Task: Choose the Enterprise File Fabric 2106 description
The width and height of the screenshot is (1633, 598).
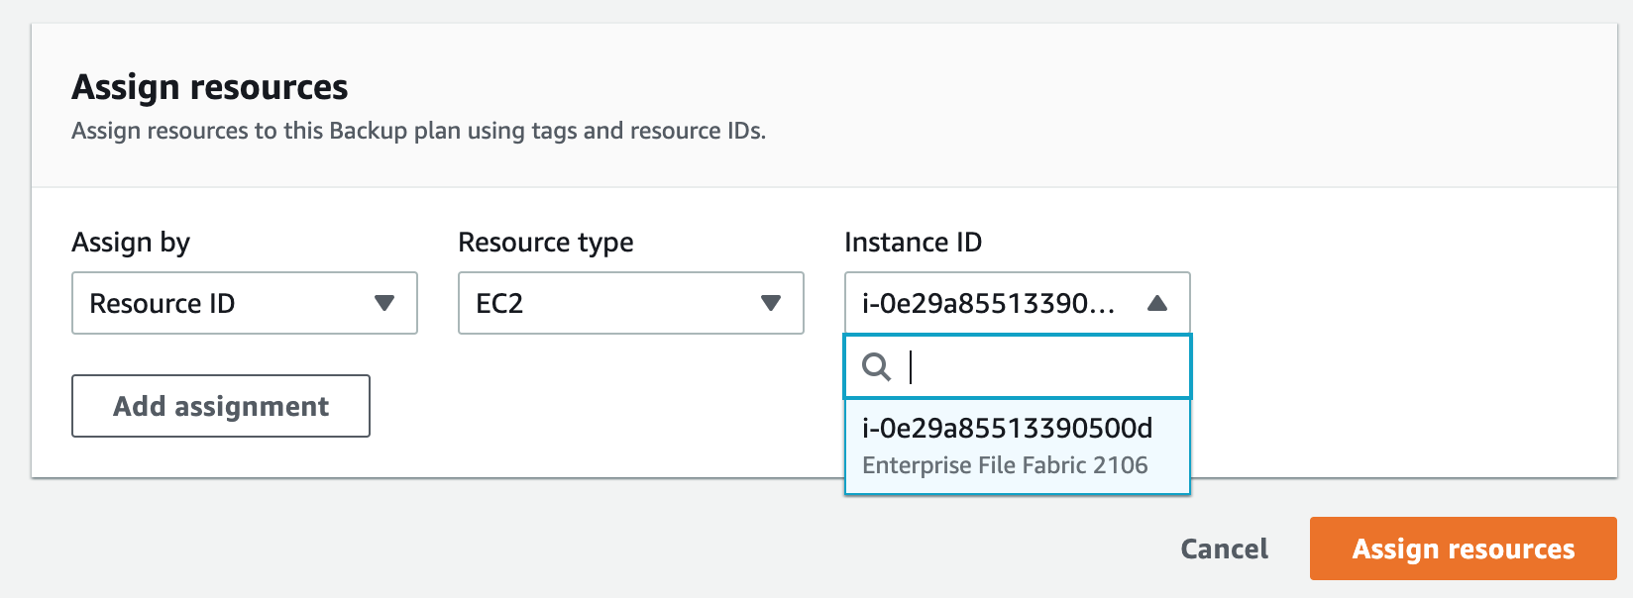Action: point(1005,465)
